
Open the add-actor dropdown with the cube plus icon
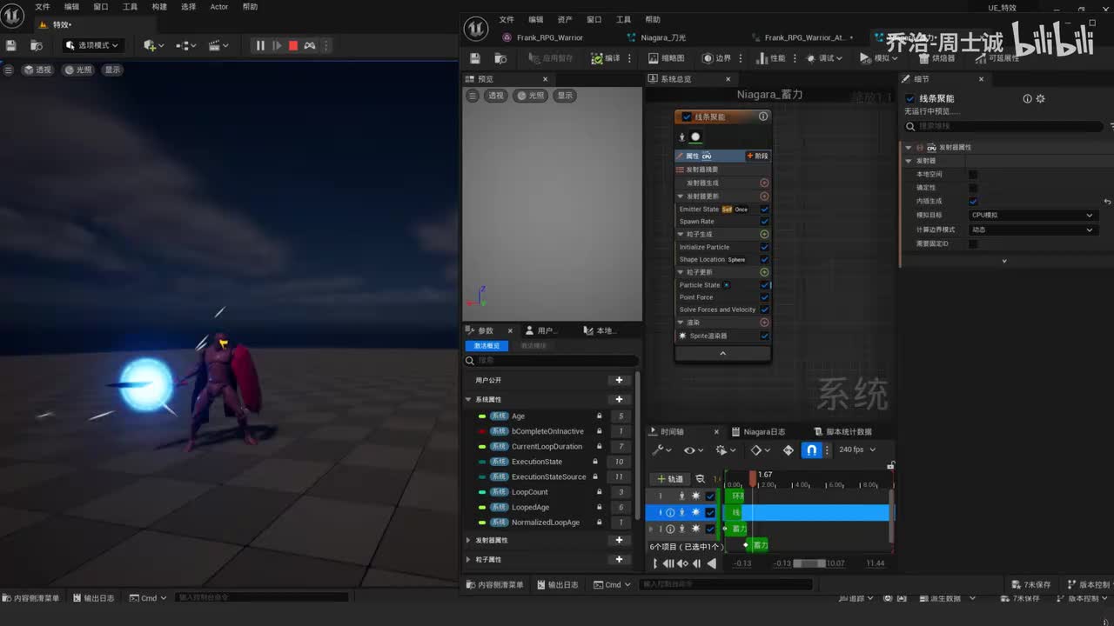click(154, 45)
